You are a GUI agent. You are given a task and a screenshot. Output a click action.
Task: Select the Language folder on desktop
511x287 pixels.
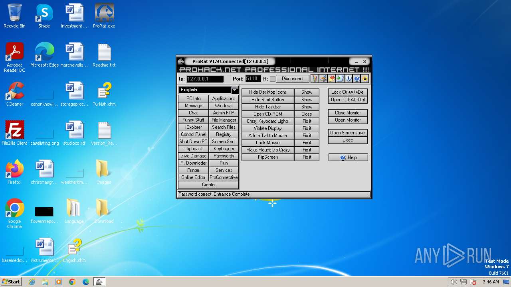[x=74, y=212]
